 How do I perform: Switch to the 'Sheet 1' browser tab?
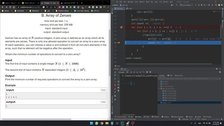(x=30, y=3)
